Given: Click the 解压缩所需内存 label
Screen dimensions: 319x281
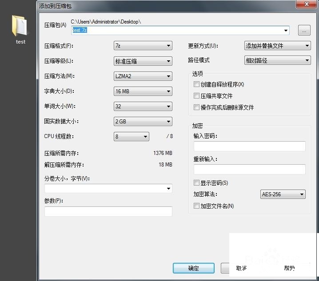Looking at the screenshot, I should coord(64,165).
